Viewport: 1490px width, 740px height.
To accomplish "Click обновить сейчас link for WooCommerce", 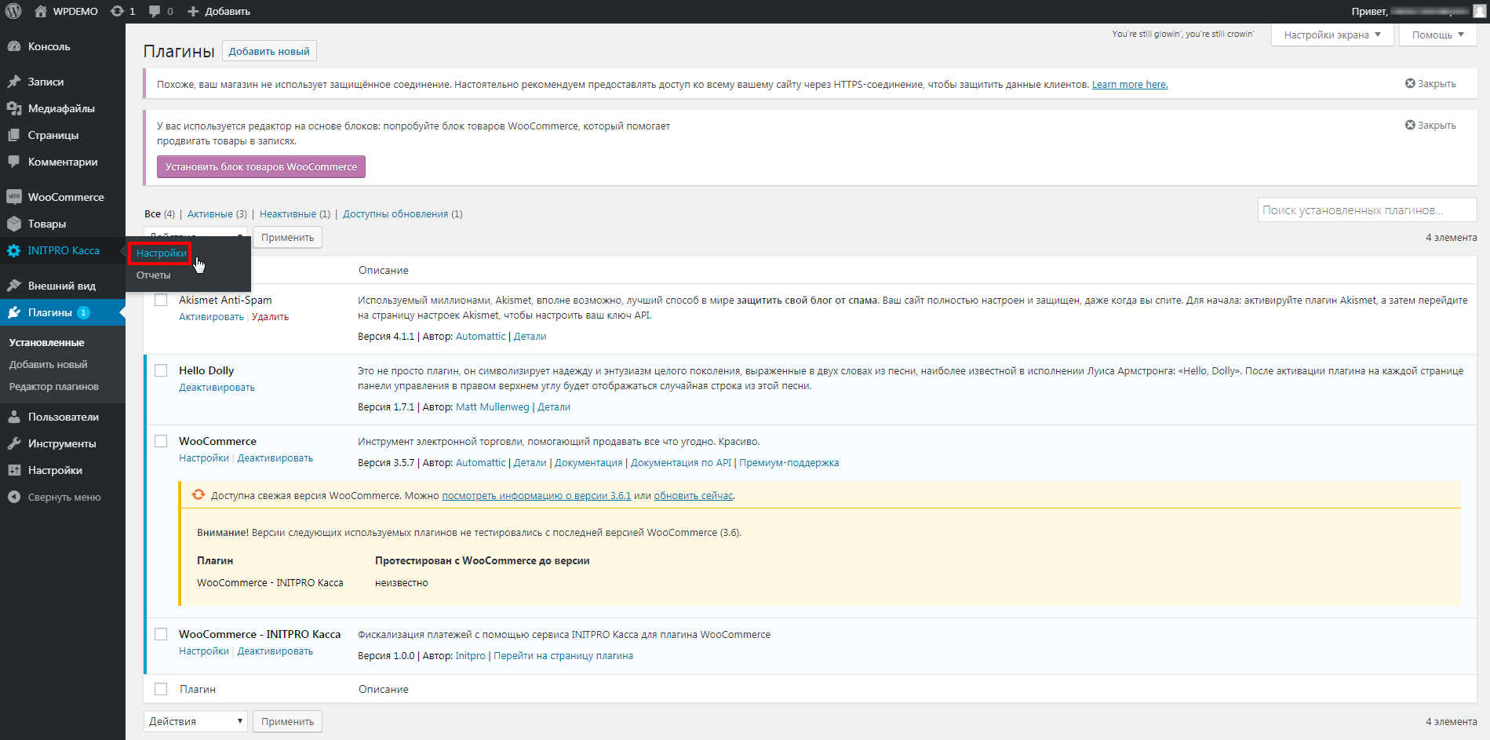I will click(x=694, y=495).
